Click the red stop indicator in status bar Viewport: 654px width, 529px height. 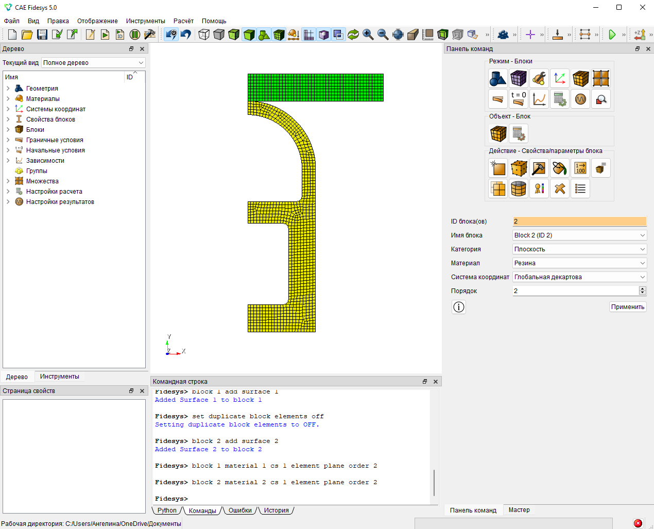point(638,523)
